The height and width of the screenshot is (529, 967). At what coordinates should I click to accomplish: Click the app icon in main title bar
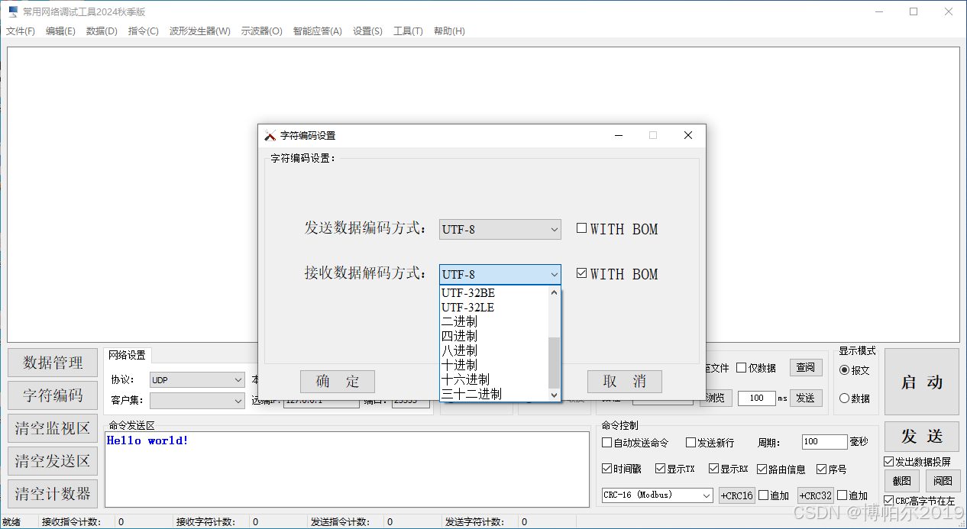pos(13,11)
